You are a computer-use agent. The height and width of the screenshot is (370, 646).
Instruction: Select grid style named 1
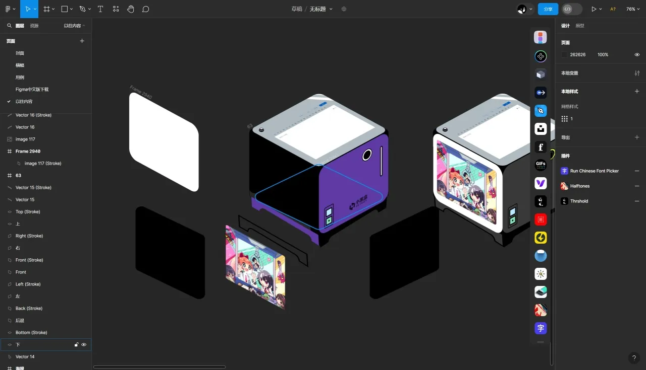567,119
